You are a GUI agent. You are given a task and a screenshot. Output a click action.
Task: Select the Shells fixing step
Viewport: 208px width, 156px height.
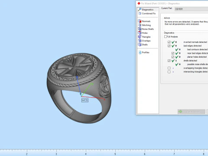143,45
